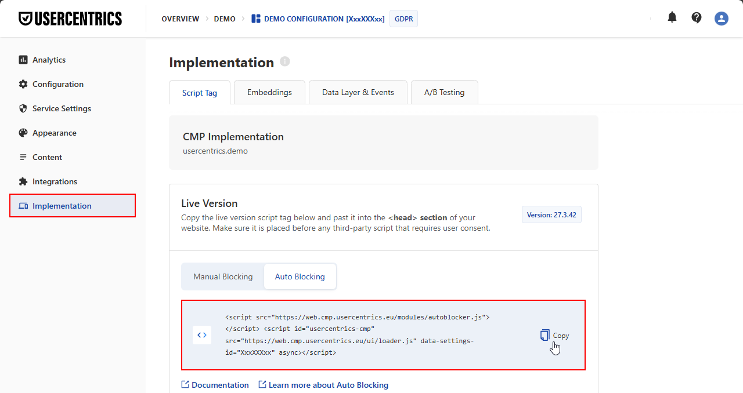
Task: Click the Version: 27.3.42 badge
Action: tap(551, 214)
